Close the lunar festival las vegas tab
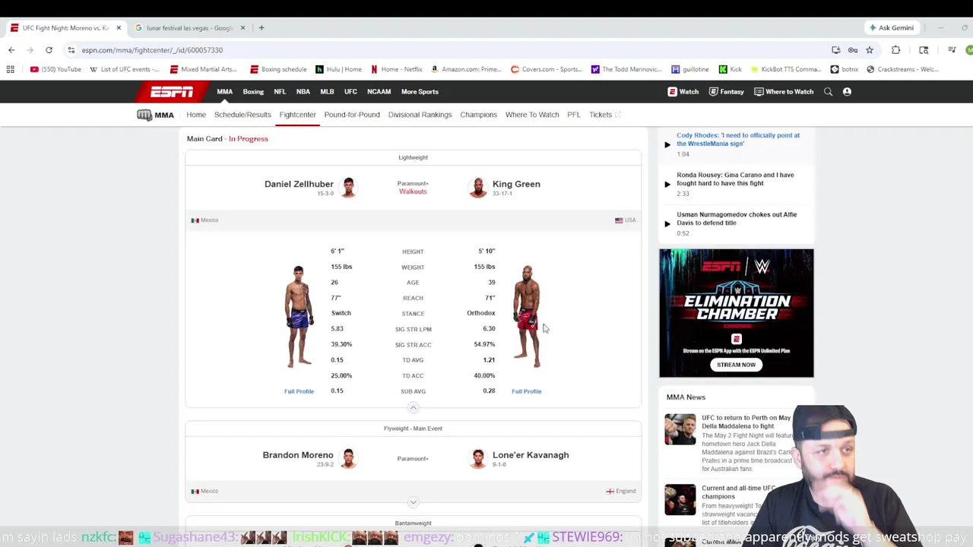 click(x=243, y=28)
